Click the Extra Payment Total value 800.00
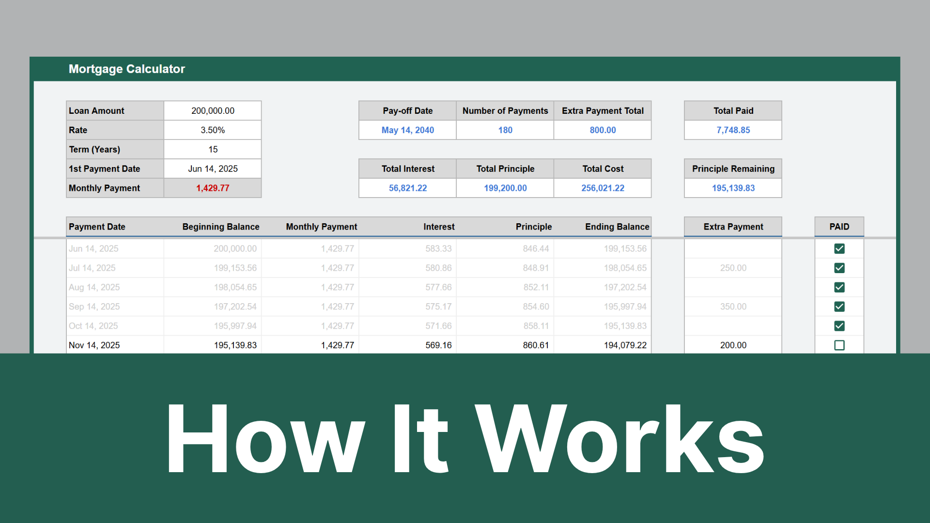This screenshot has height=523, width=930. (603, 130)
